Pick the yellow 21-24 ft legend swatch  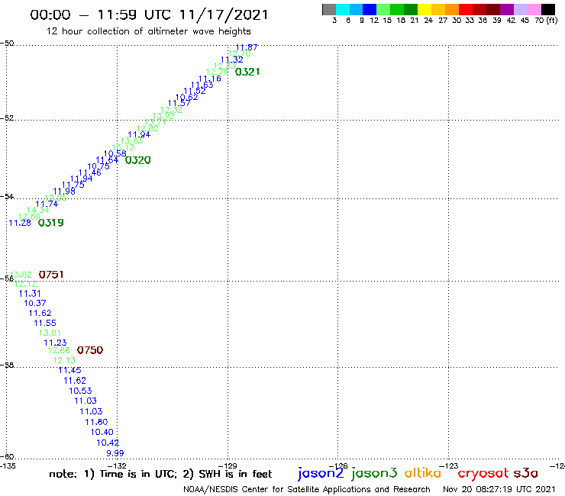tap(425, 9)
